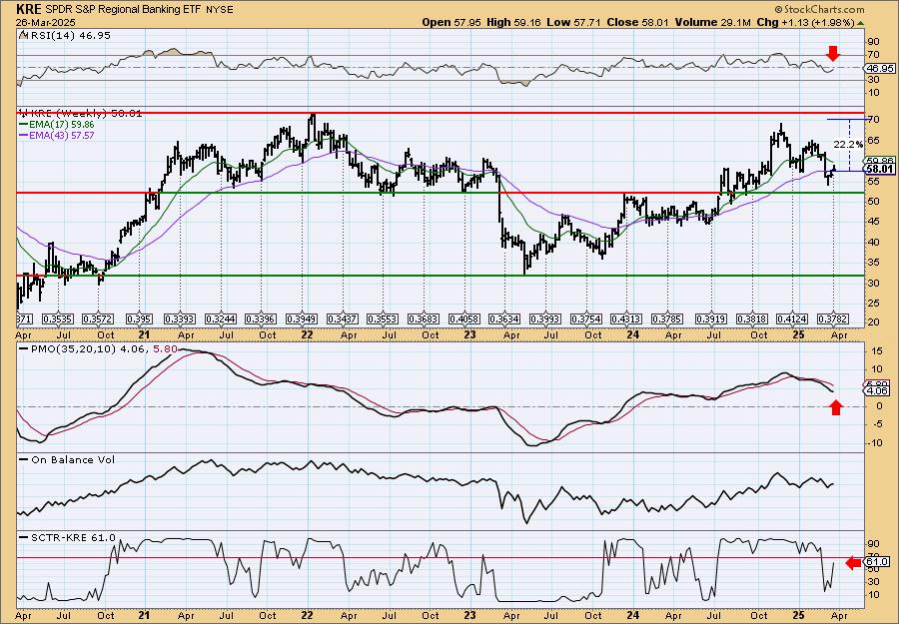The width and height of the screenshot is (899, 624).
Task: Click the 0.4058 dividend label
Action: tap(464, 318)
